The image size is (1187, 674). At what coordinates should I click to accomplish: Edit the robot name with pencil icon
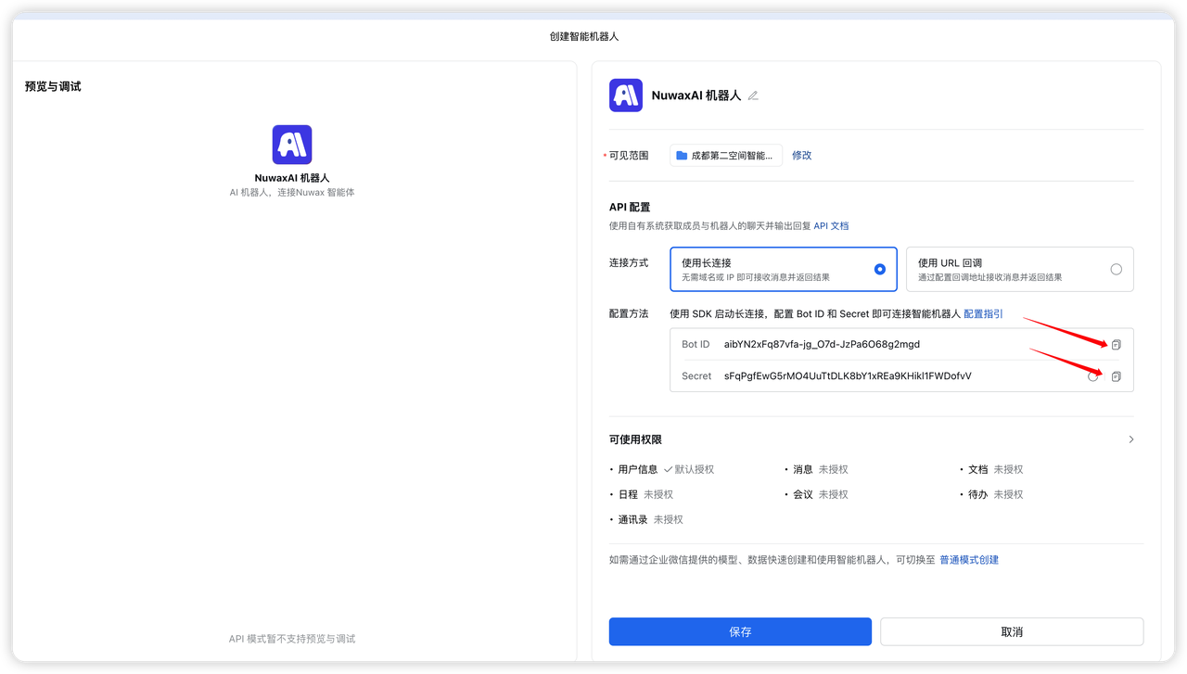[x=753, y=95]
